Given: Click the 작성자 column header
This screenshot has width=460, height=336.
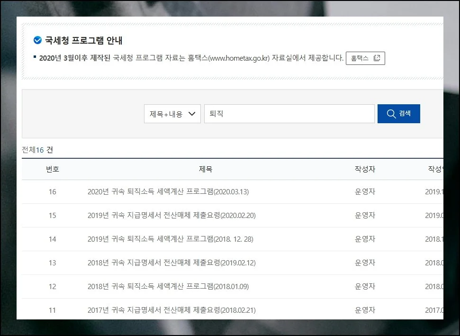Looking at the screenshot, I should pos(365,169).
